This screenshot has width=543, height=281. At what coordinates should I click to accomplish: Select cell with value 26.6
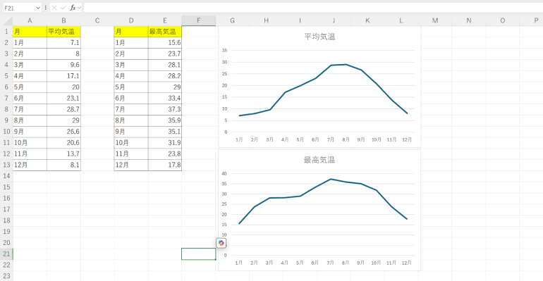click(x=63, y=131)
